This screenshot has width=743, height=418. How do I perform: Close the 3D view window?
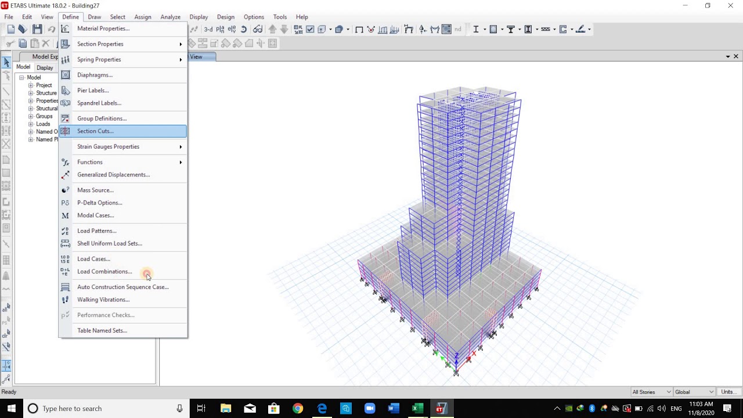pyautogui.click(x=736, y=56)
